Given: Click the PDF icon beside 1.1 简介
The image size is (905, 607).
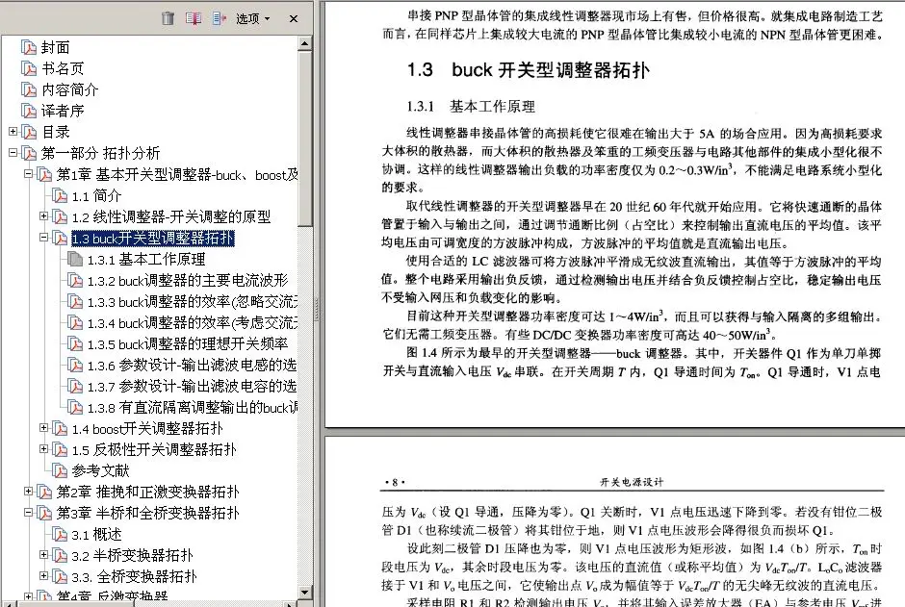Looking at the screenshot, I should tap(60, 196).
